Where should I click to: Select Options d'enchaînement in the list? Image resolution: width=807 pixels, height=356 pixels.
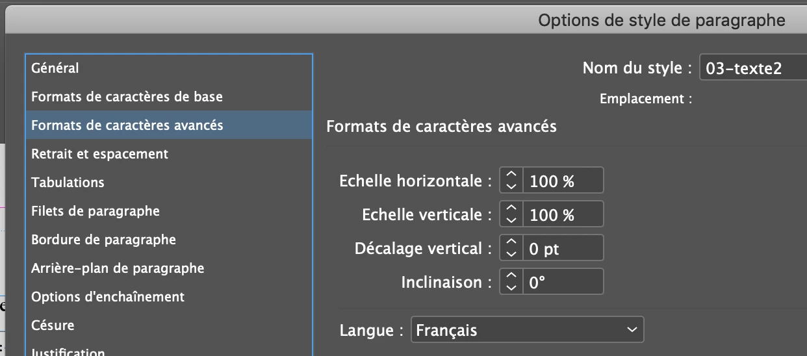[x=108, y=297]
